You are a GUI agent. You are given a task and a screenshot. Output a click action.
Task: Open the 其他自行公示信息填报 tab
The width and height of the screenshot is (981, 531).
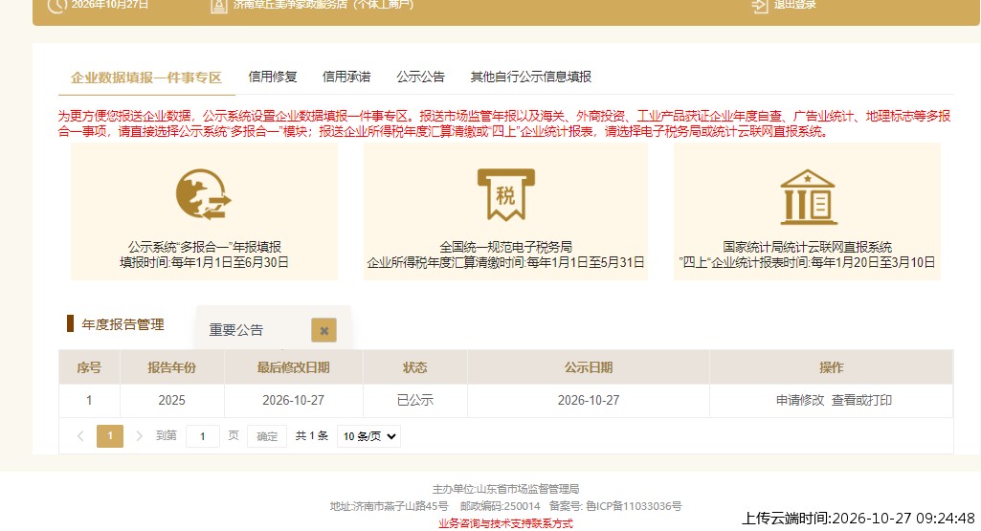tap(530, 77)
